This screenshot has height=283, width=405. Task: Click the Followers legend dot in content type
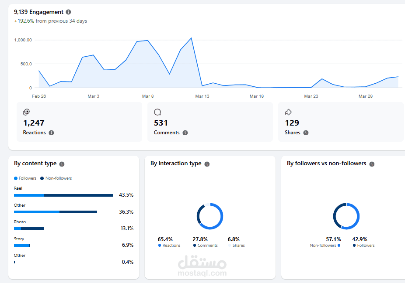coord(16,178)
